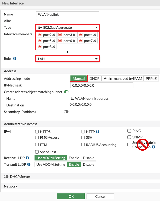Click the IP/Netmask input field

pos(102,85)
